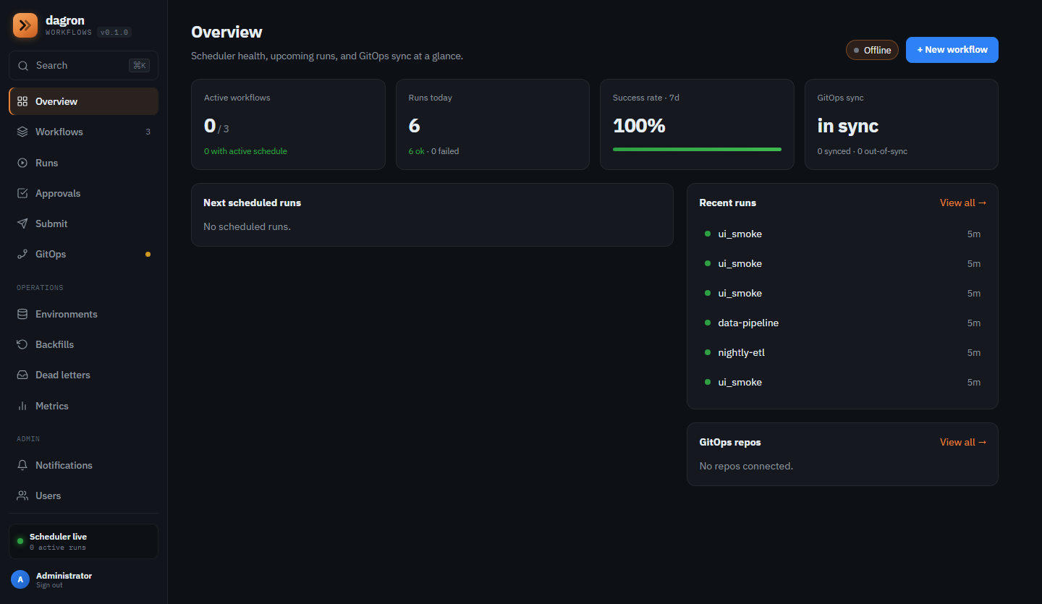The height and width of the screenshot is (604, 1042).
Task: View the Metrics page
Action: pos(84,406)
